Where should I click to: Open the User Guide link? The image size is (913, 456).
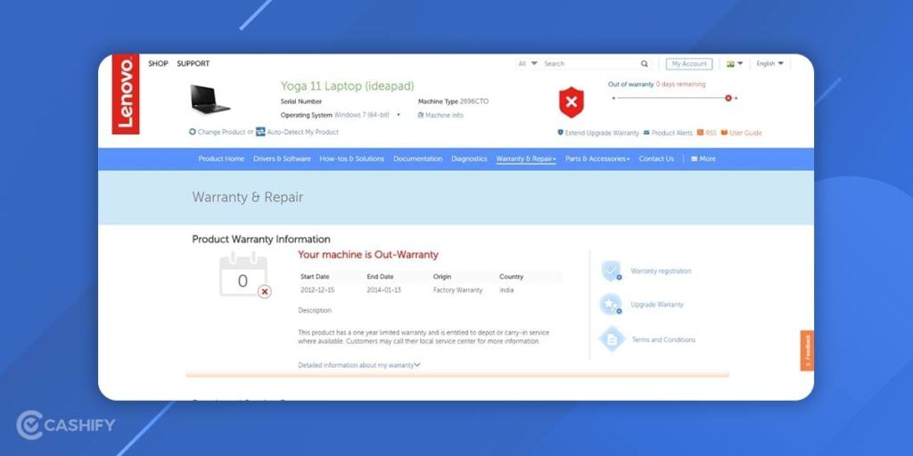point(741,134)
